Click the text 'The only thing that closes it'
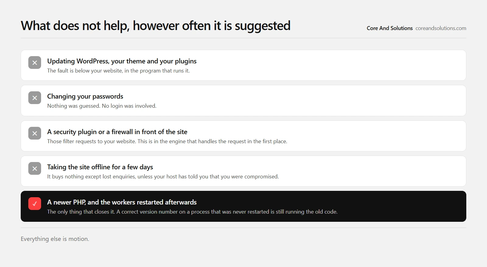This screenshot has width=487, height=267. (x=81, y=212)
